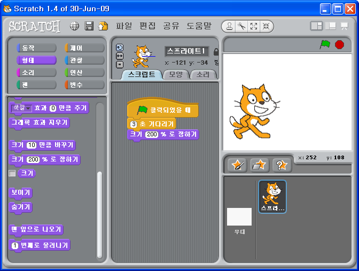The width and height of the screenshot is (359, 271).
Task: Click the sprite name field 스프라이트1
Action: tap(186, 51)
